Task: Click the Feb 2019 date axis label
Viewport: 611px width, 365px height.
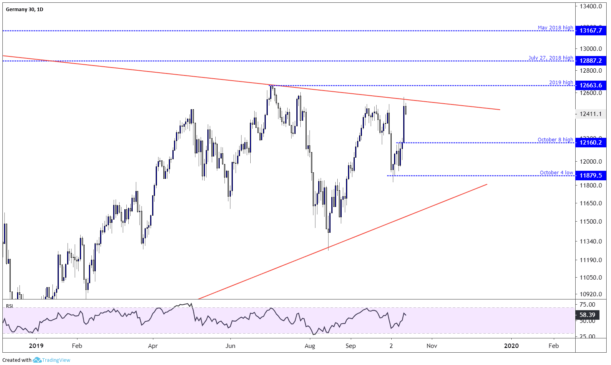Action: (x=77, y=346)
